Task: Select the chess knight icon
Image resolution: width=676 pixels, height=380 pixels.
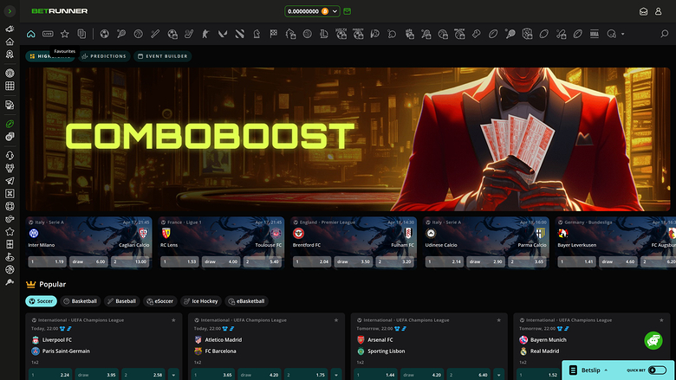Action: (x=257, y=34)
